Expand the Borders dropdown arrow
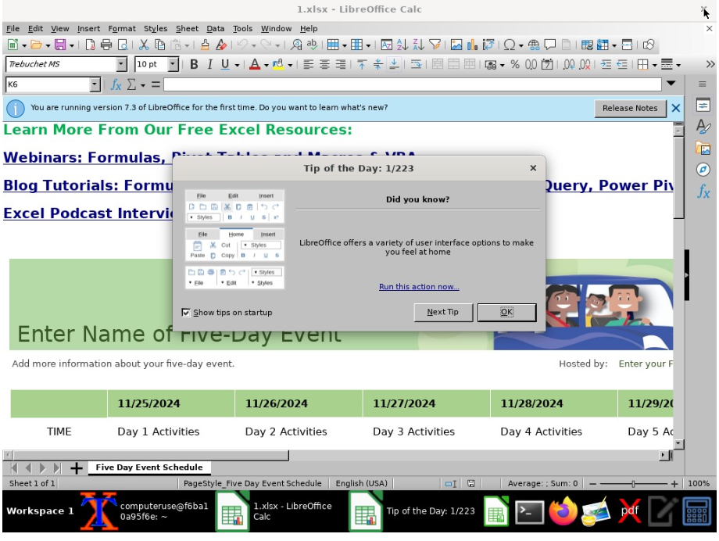The width and height of the screenshot is (719, 541). pyautogui.click(x=654, y=65)
